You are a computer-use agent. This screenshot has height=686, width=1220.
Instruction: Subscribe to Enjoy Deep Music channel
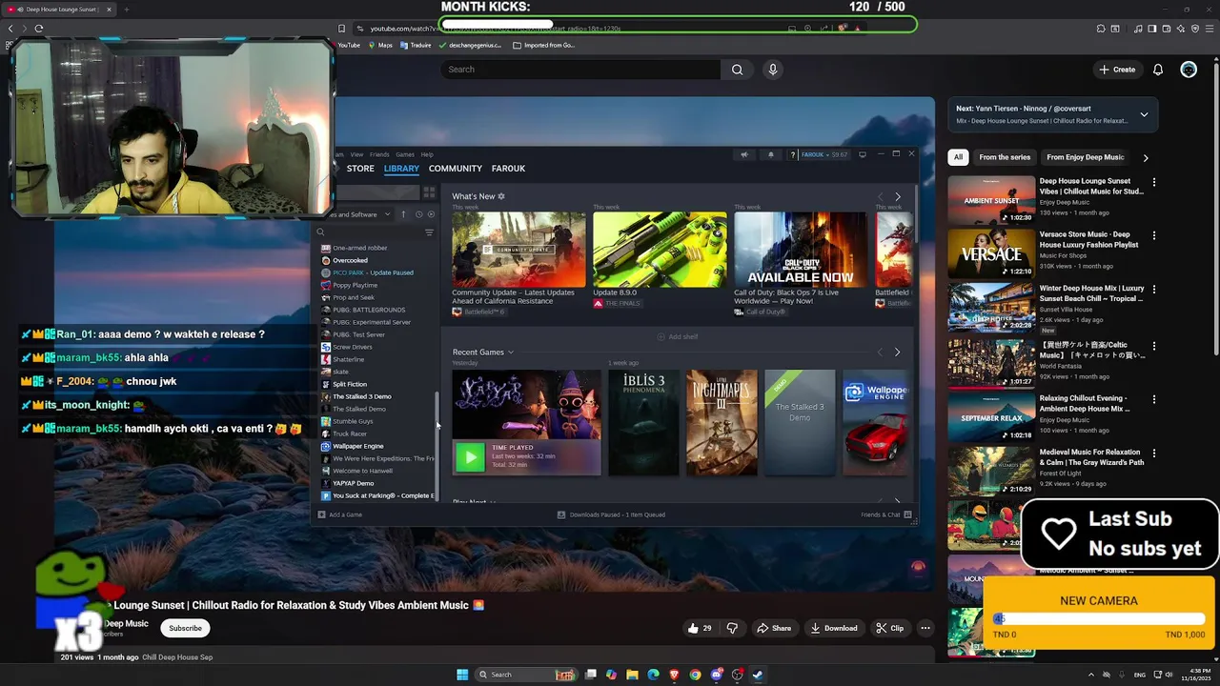click(x=185, y=628)
